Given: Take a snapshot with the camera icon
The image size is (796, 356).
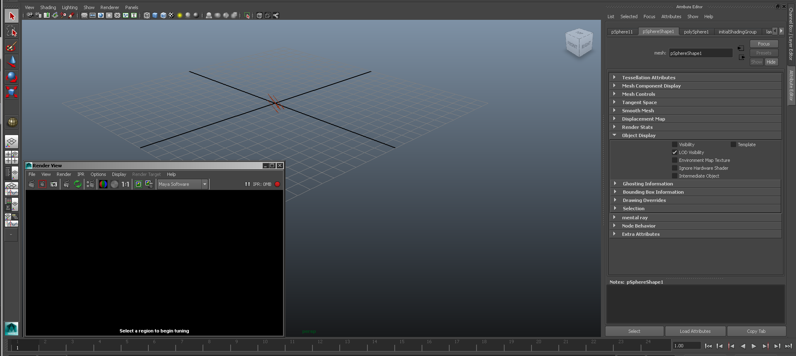Looking at the screenshot, I should 54,184.
